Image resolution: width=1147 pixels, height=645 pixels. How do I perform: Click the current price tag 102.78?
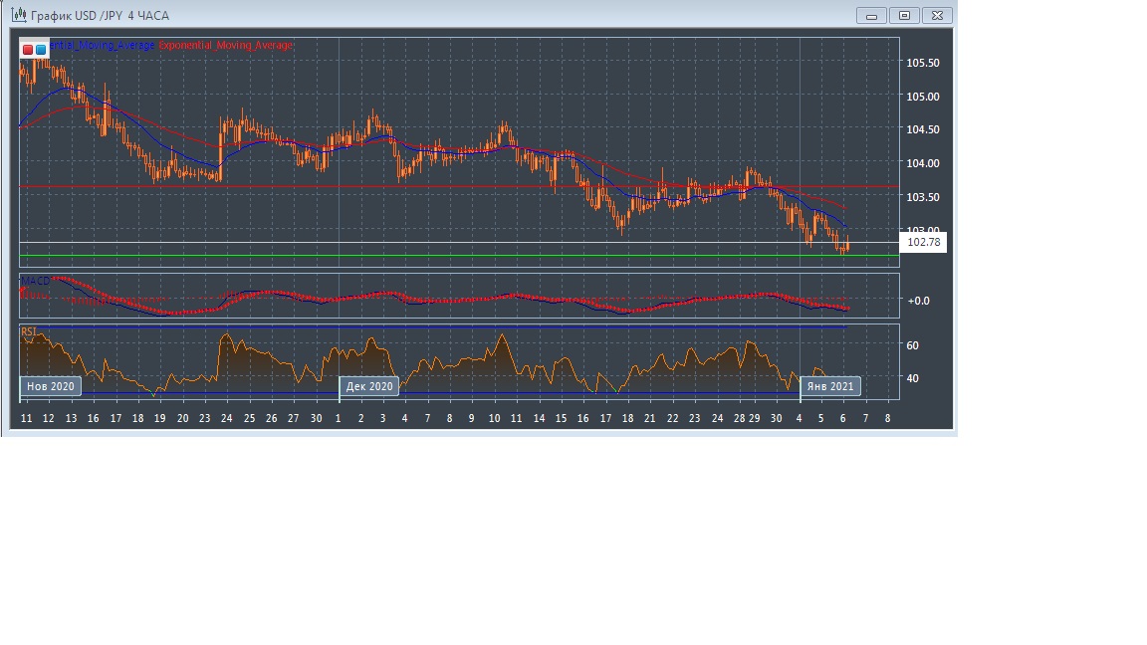(x=924, y=242)
